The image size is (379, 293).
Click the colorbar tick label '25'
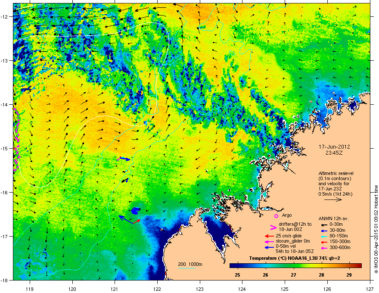(238, 275)
